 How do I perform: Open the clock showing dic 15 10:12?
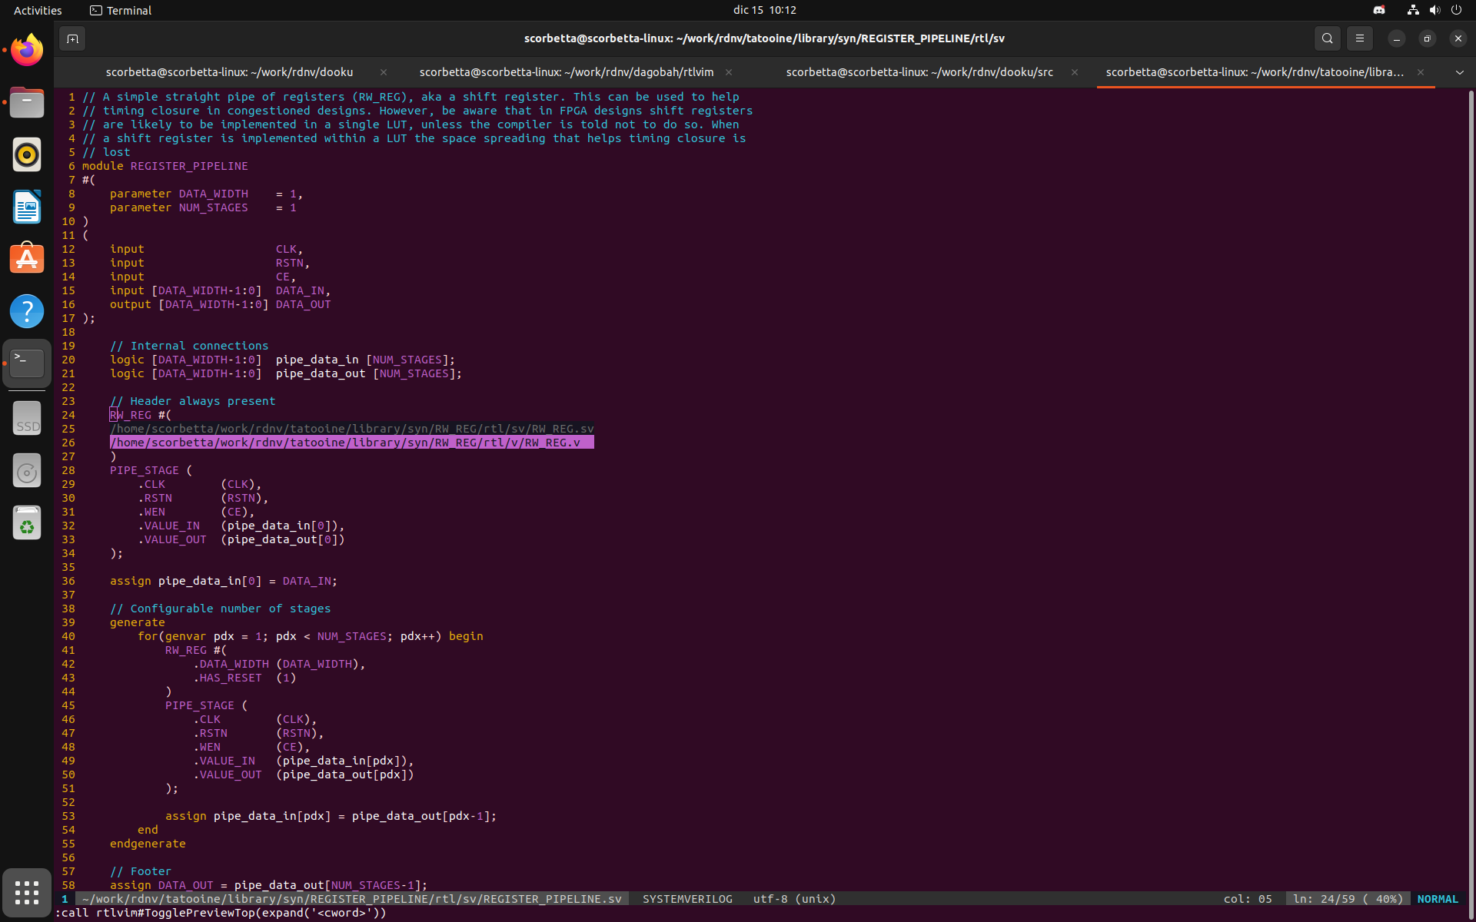pyautogui.click(x=764, y=10)
